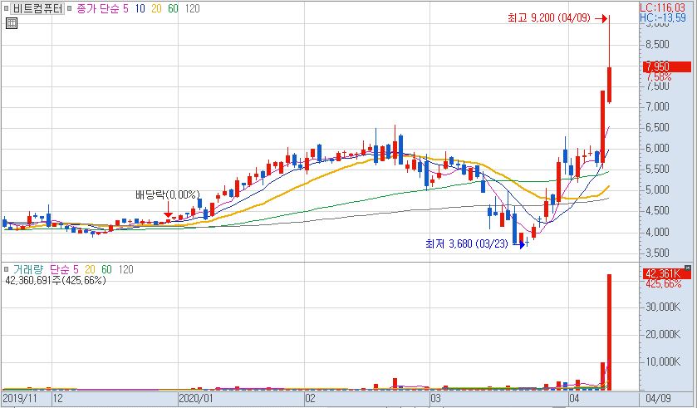Click the 120-day price moving average label
The image size is (697, 408).
point(191,8)
